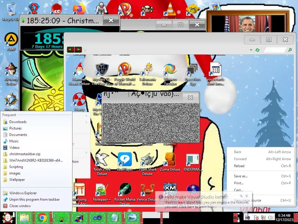Click the Visual Studio balloon learn-how text
The image size is (298, 224).
206,204
